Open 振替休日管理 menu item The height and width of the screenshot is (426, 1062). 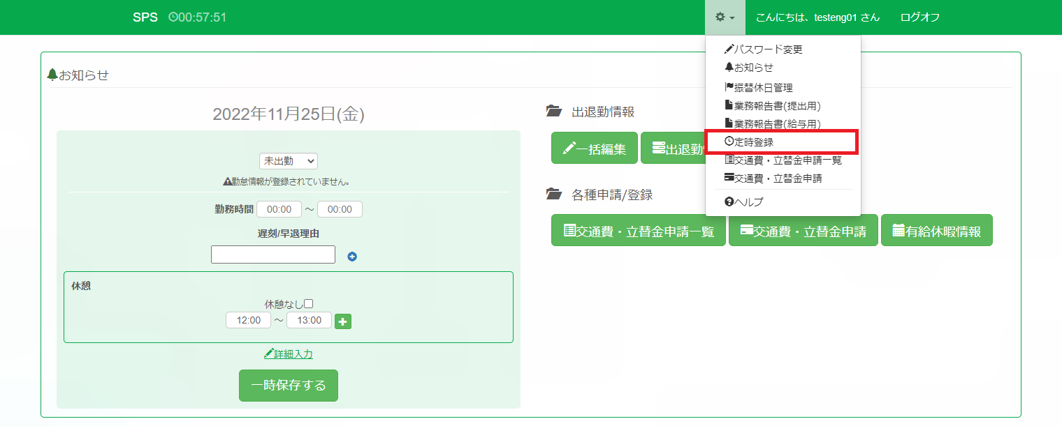[759, 88]
